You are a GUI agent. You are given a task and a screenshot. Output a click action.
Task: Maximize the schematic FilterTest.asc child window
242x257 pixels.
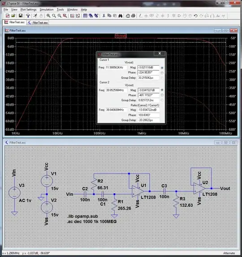click(x=226, y=142)
